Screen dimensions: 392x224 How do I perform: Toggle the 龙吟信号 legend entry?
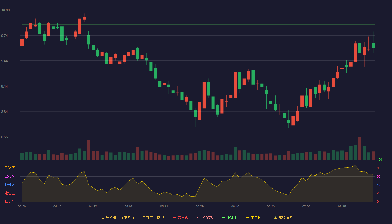click(283, 217)
